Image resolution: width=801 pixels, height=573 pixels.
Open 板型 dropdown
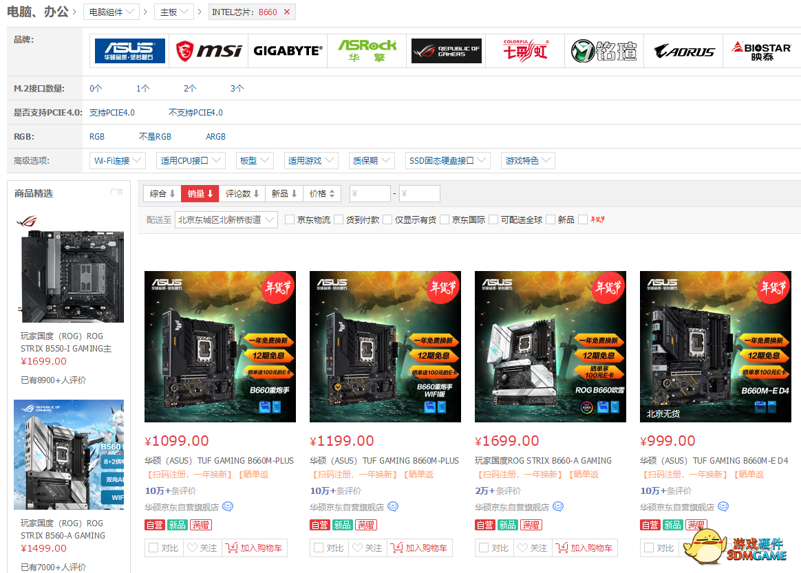[255, 160]
